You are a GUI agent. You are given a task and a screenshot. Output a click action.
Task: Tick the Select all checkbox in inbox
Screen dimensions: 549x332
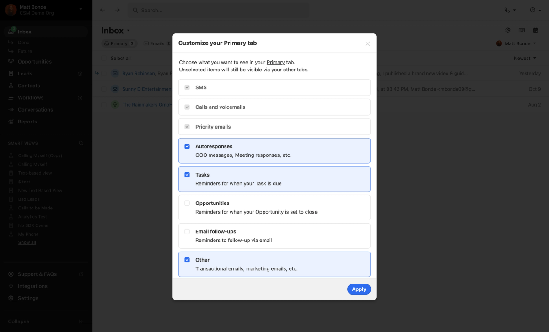(104, 58)
